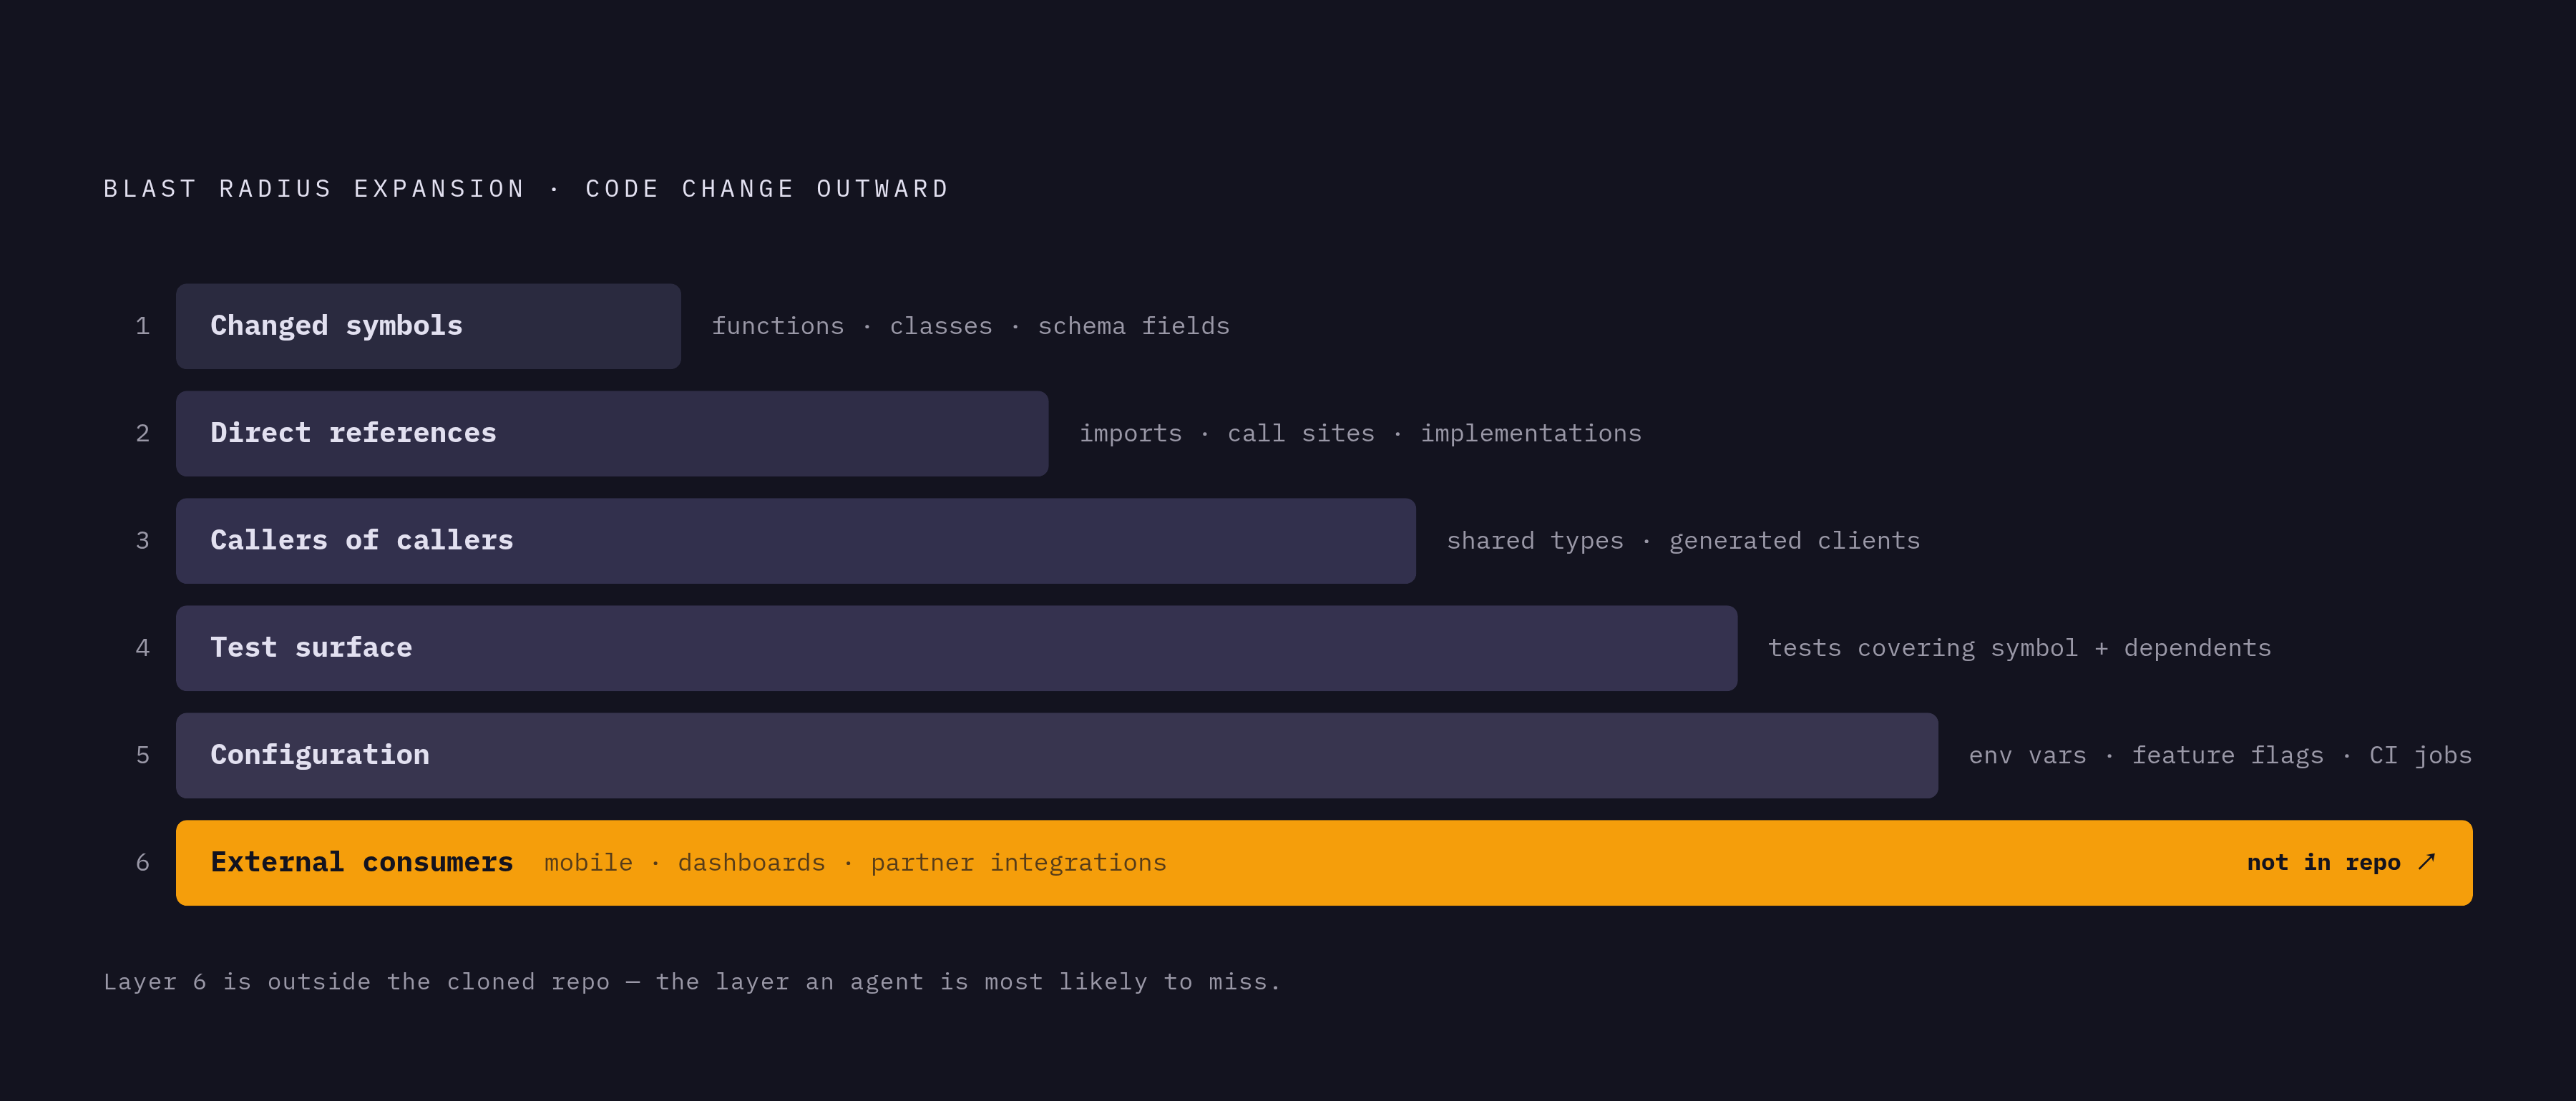Select the 'Direct references' bar
Image resolution: width=2576 pixels, height=1101 pixels.
pyautogui.click(x=612, y=433)
